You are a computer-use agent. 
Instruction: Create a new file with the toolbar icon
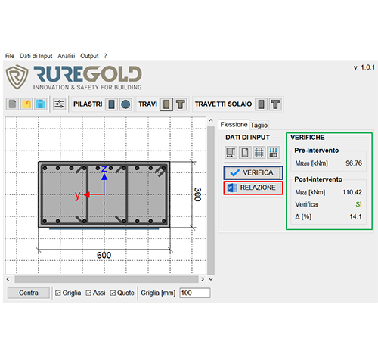[x=12, y=104]
